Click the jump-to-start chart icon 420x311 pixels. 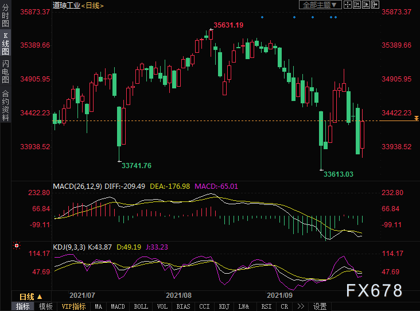coord(356,5)
